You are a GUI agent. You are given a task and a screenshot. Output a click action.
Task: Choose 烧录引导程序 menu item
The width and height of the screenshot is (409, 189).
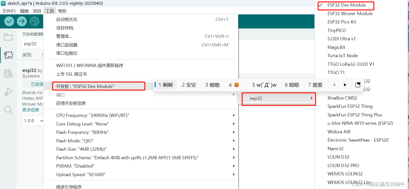(141, 186)
